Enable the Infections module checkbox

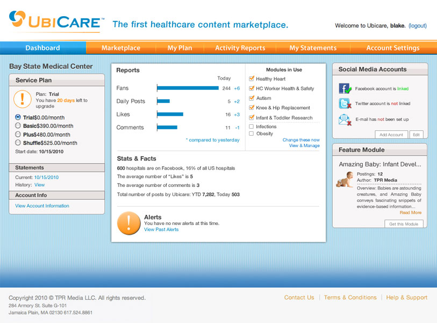pos(251,127)
